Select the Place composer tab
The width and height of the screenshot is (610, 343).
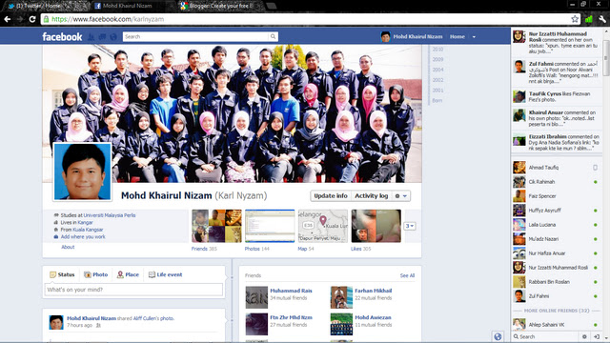[x=128, y=274]
